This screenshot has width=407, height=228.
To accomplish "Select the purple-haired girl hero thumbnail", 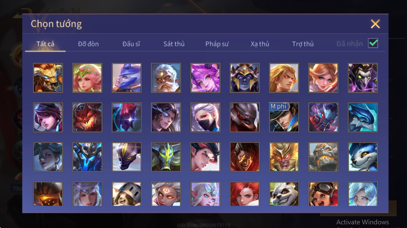I will point(205,78).
